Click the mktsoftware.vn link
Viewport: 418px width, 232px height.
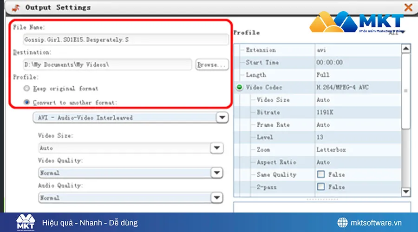pos(376,223)
